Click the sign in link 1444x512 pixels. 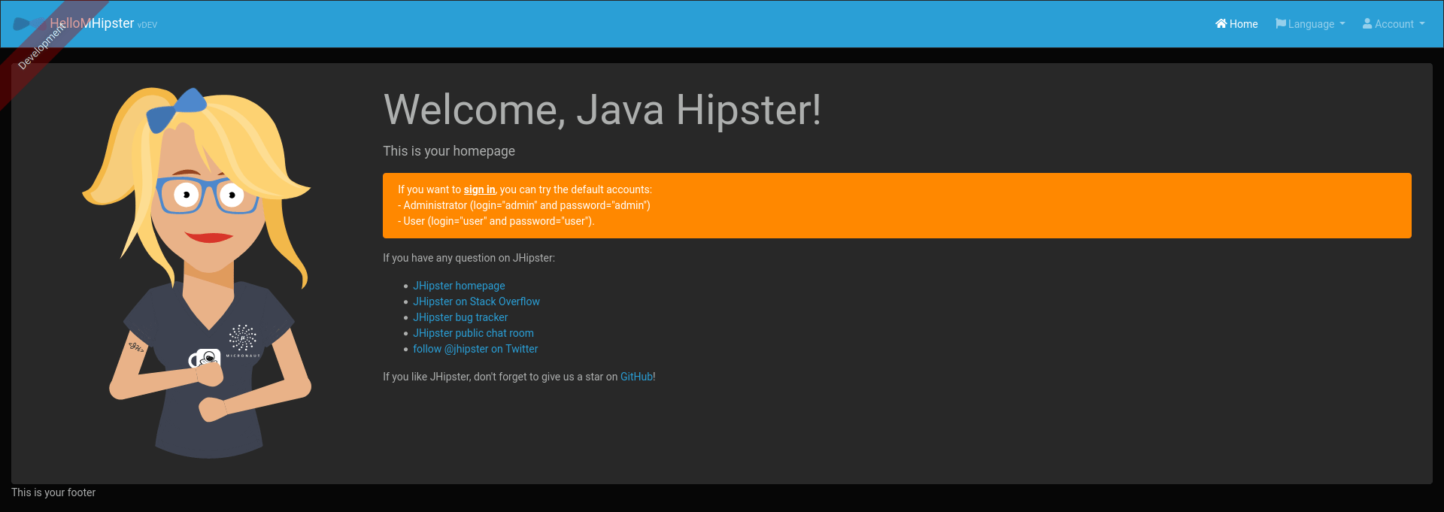click(479, 189)
